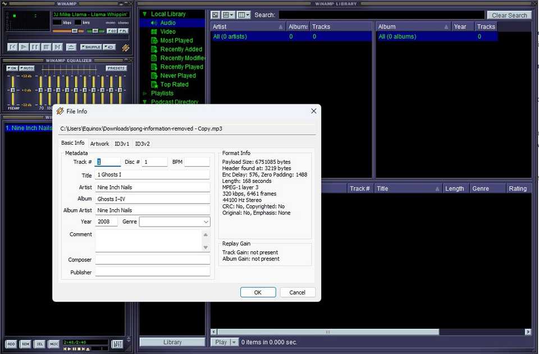Open Recently Modified smart view icon
This screenshot has width=539, height=354.
[154, 58]
